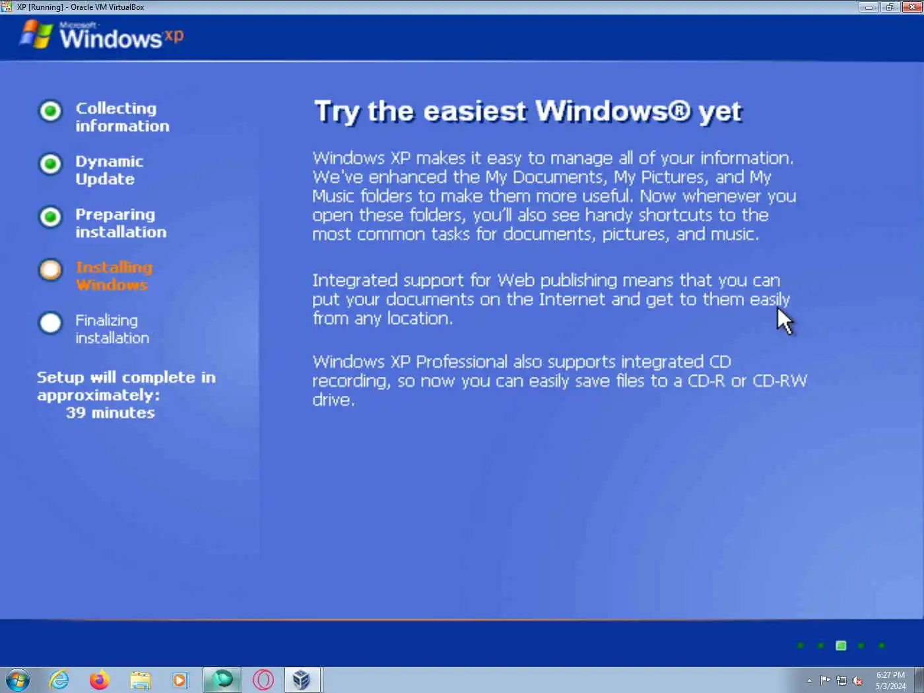This screenshot has width=924, height=693.
Task: Click the VirtualBox window title icon
Action: 7,7
